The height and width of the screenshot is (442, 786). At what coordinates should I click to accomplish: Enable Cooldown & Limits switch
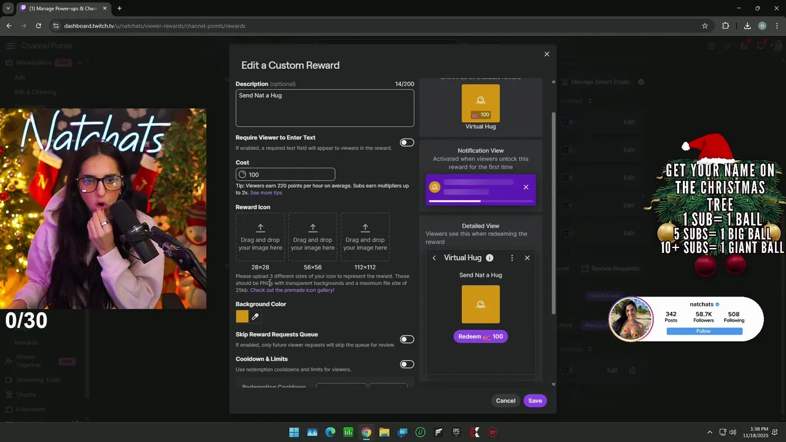tap(407, 364)
